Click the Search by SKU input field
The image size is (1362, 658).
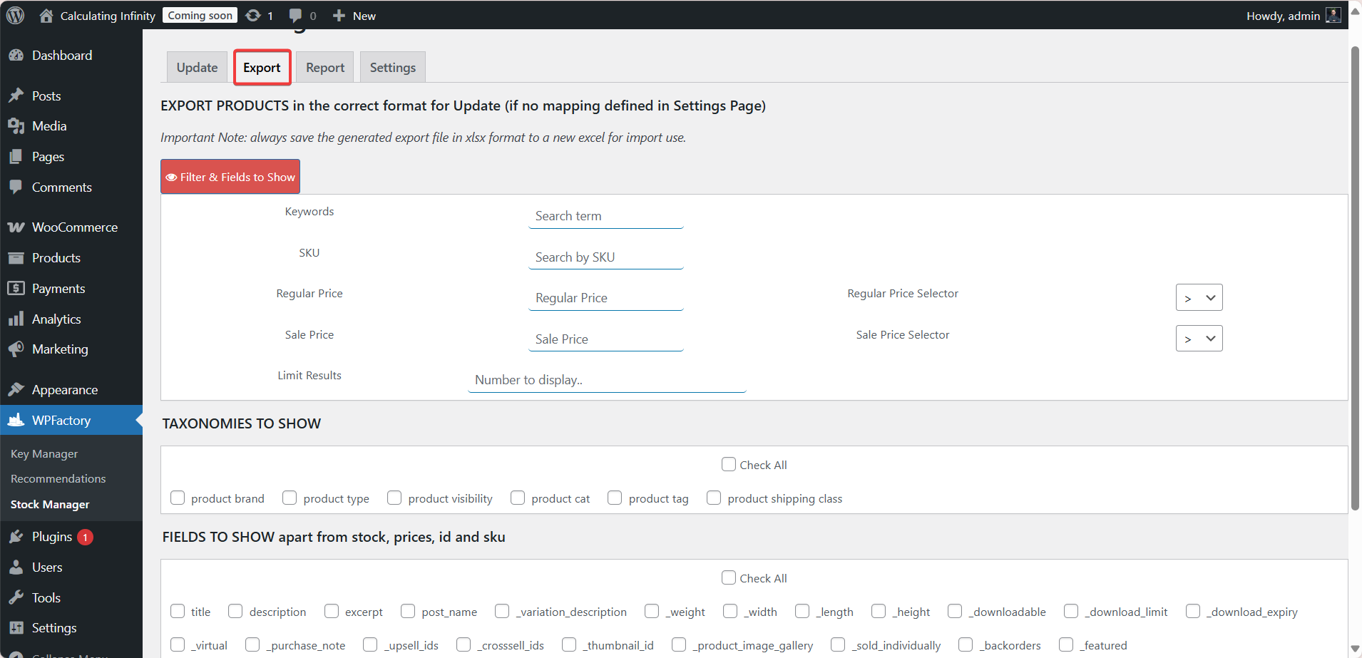click(x=605, y=257)
